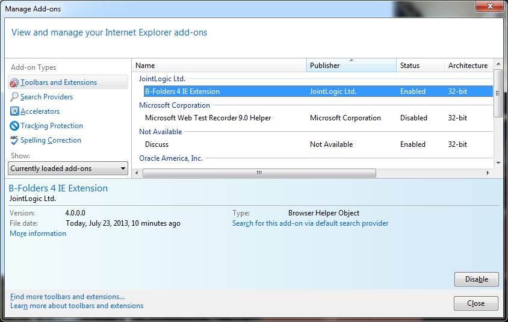Open the Currently loaded add-ons dropdown
Screen dimensions: 508x322
[x=68, y=169]
